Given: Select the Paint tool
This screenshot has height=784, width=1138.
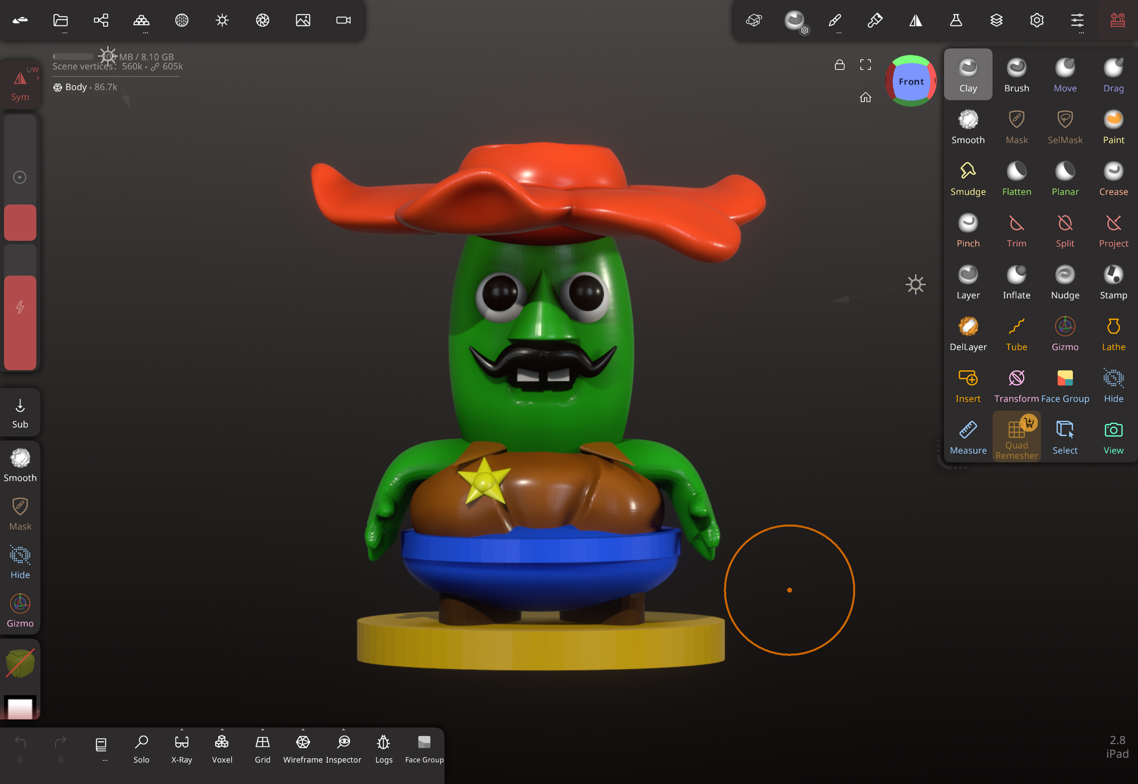Looking at the screenshot, I should click(1113, 126).
